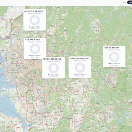
Task: Switch to the 전체 tab
Action: click(130, 2)
